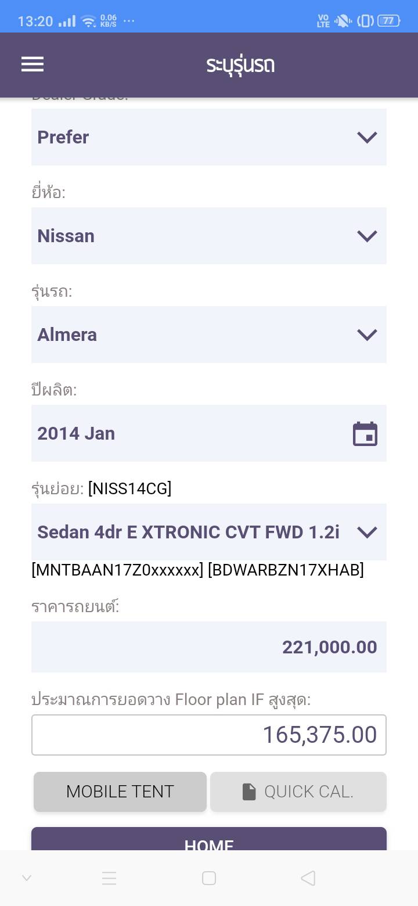
Task: Click the Floor plan IF amount field
Action: tap(209, 735)
